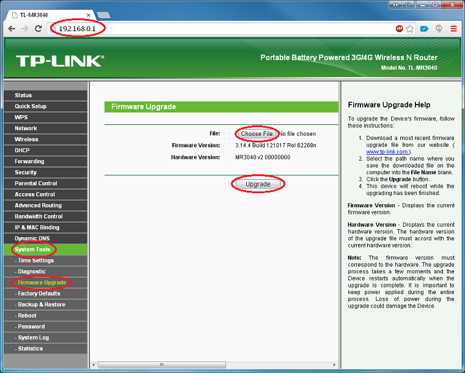
Task: Click the titlebar window-switch icon button
Action: (x=408, y=5)
